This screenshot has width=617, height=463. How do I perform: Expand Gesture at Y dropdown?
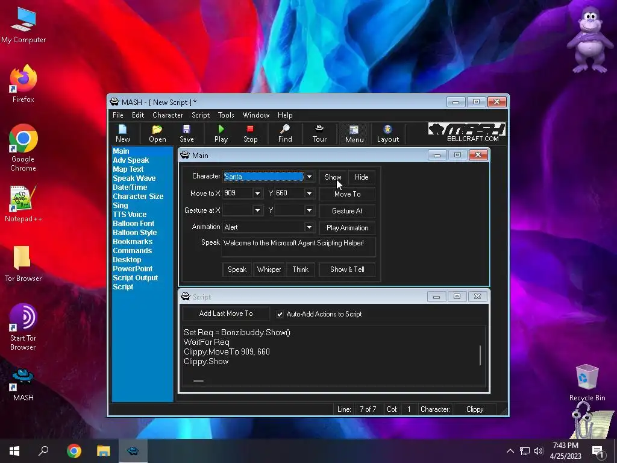pyautogui.click(x=309, y=210)
